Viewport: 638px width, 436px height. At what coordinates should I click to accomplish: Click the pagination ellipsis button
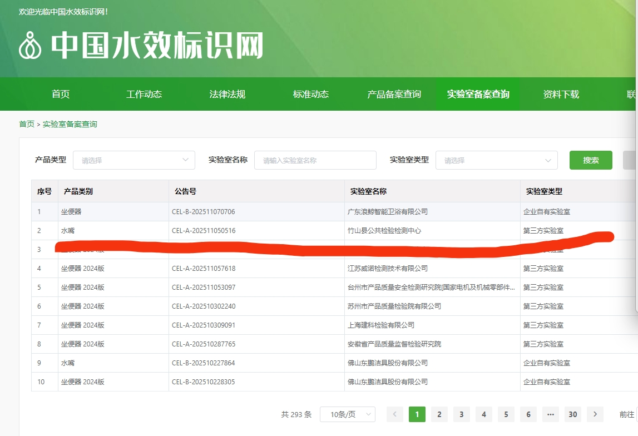click(x=550, y=414)
